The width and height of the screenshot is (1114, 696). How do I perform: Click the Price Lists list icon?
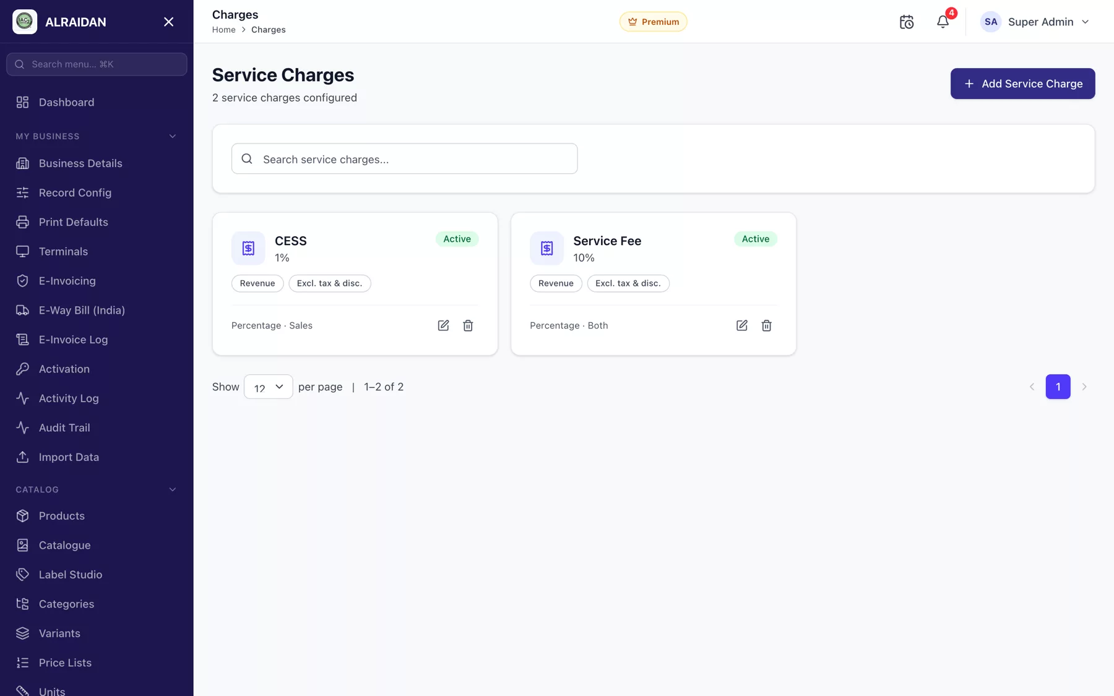click(23, 663)
